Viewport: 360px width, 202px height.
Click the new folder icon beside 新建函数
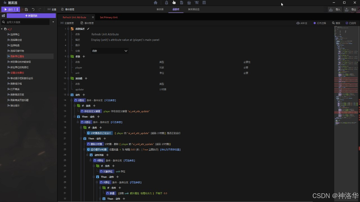pyautogui.click(x=3, y=16)
